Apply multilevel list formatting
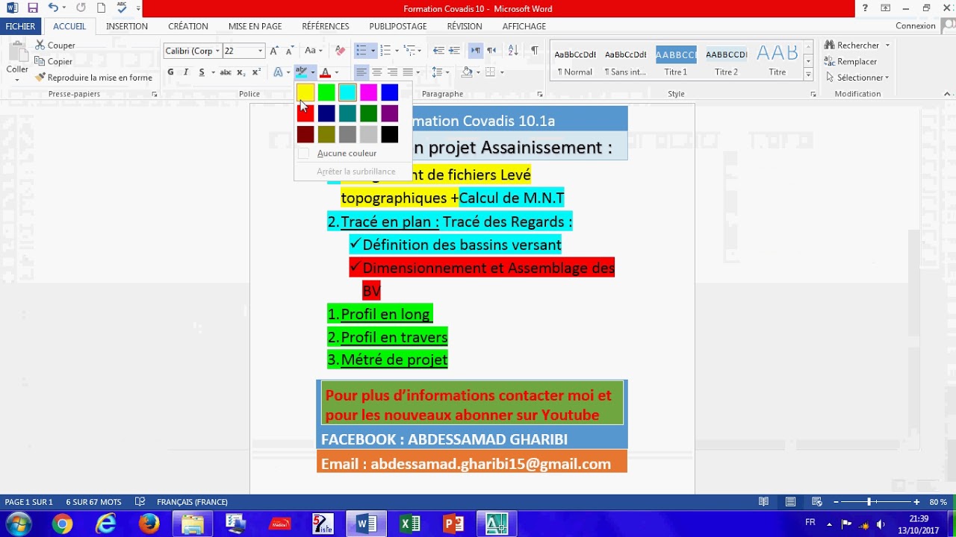 coord(410,51)
